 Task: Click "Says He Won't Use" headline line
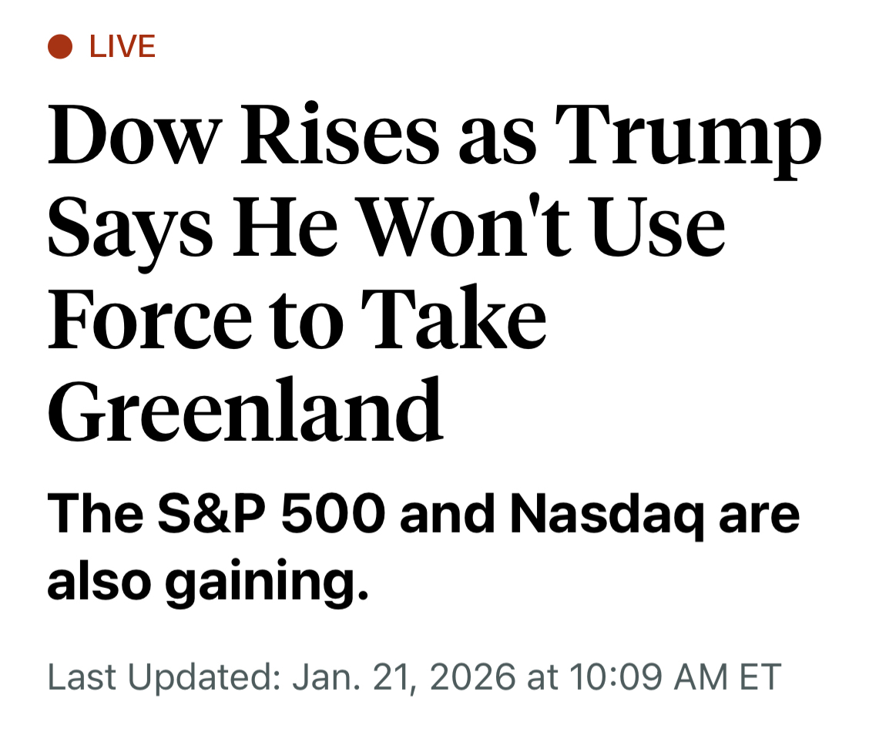386,229
